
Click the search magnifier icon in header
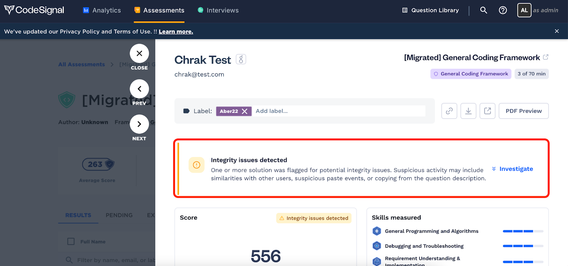pyautogui.click(x=484, y=10)
